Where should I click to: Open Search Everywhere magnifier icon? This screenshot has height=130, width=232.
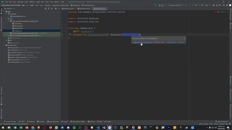[224, 5]
